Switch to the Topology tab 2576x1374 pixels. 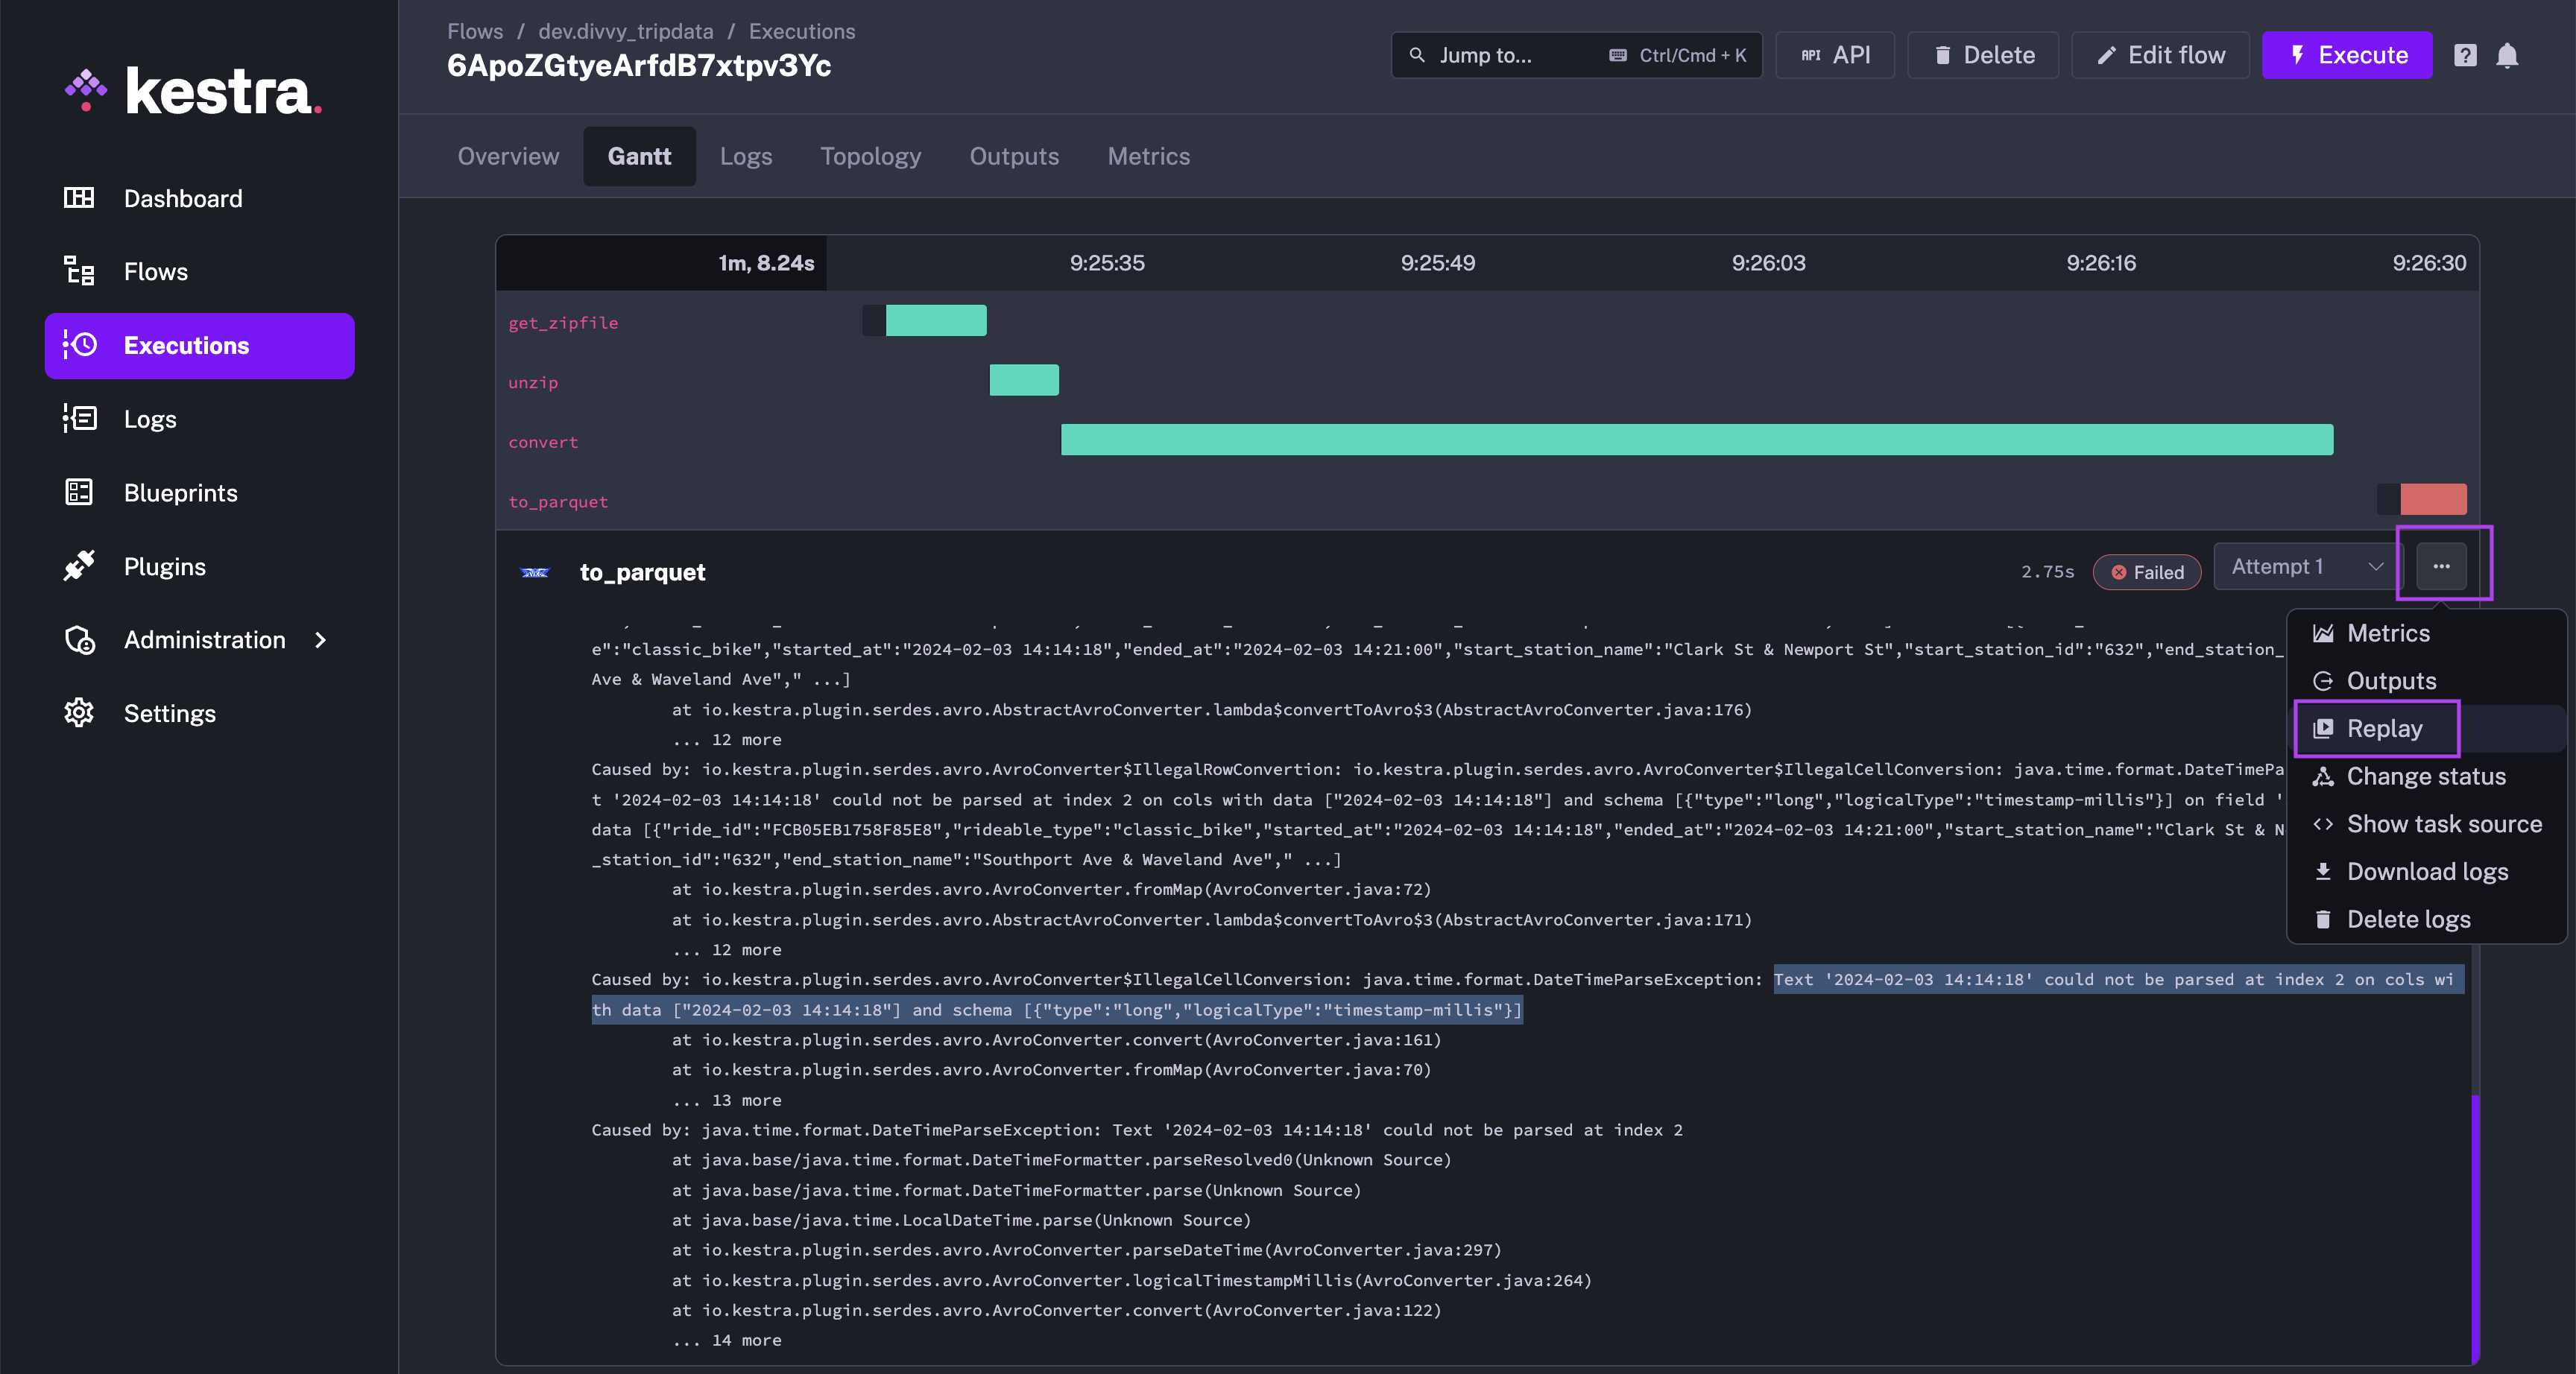[870, 157]
